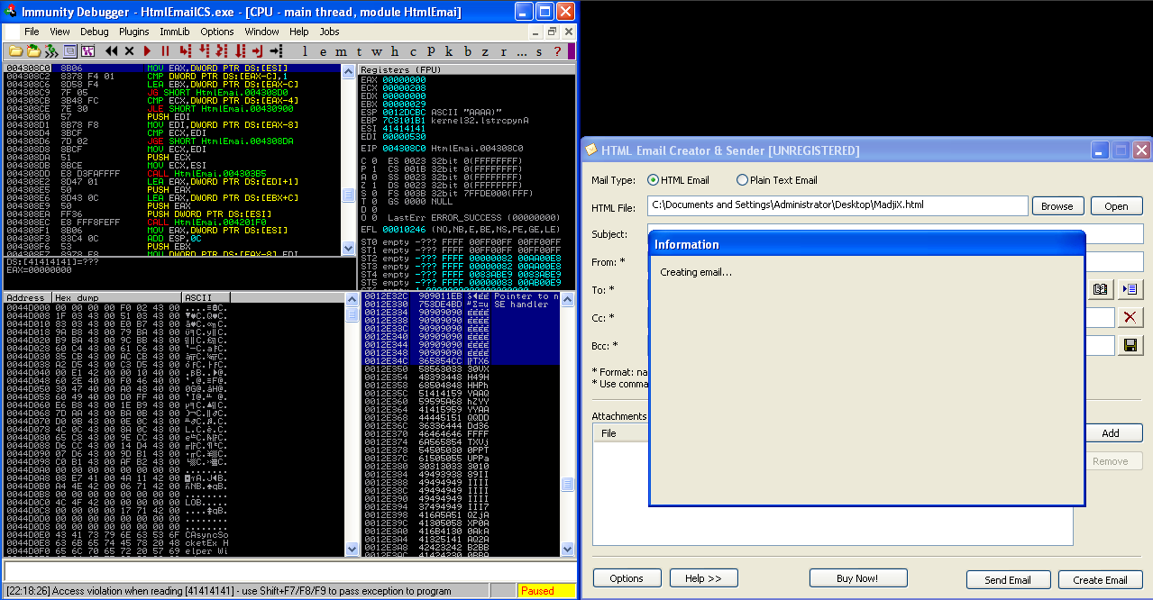1153x600 pixels.
Task: Open the Options menu in Immunity Debugger
Action: 217,32
